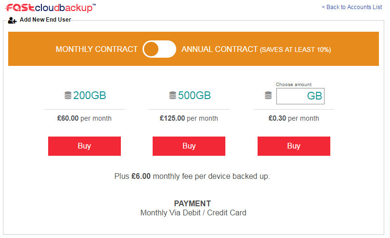Screen dimensions: 390x238
Task: Click the 500GB plan title
Action: pos(194,95)
